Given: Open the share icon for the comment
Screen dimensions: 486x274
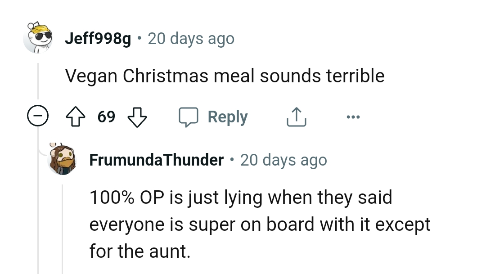Looking at the screenshot, I should pyautogui.click(x=296, y=116).
